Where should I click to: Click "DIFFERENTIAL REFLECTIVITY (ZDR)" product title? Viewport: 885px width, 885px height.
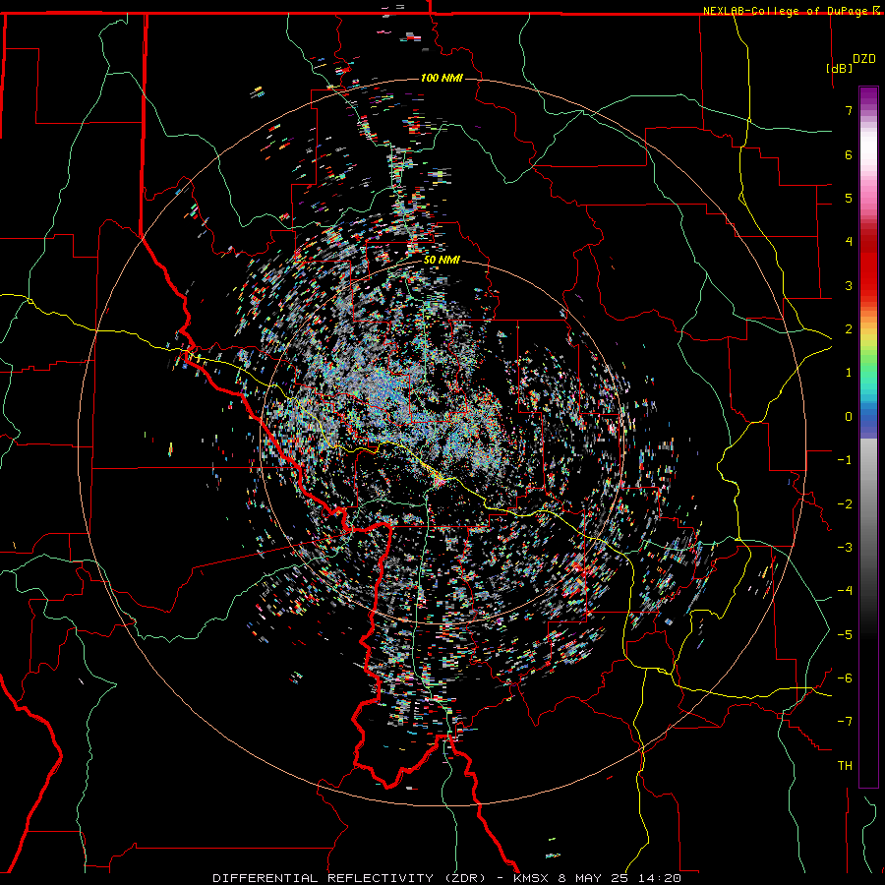[x=349, y=878]
